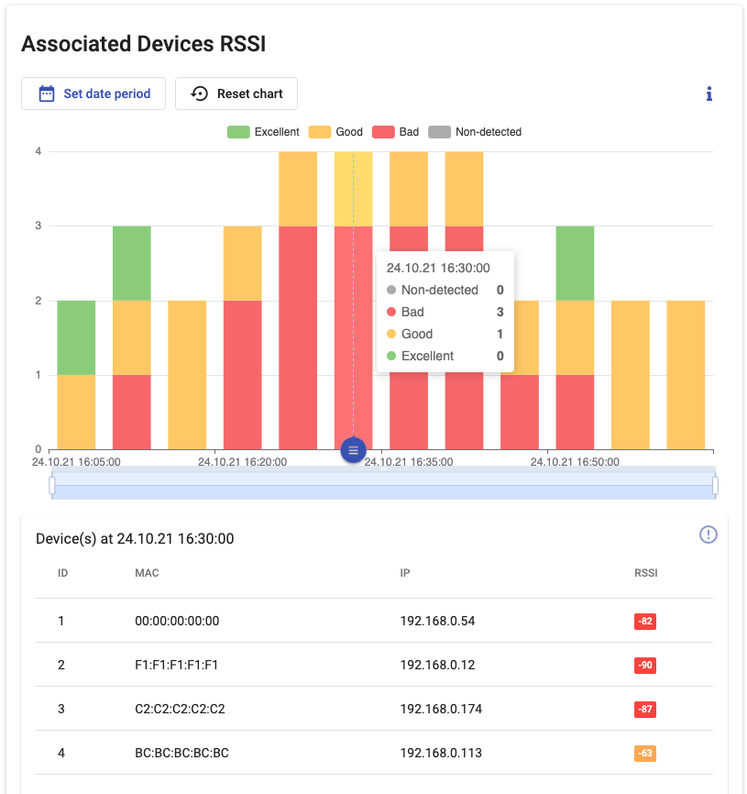Click the blue info icon beside the chart

[x=709, y=94]
